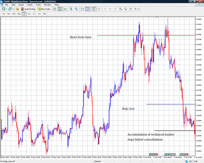Click the 4 Jan economic calendar markers

click(170, 154)
